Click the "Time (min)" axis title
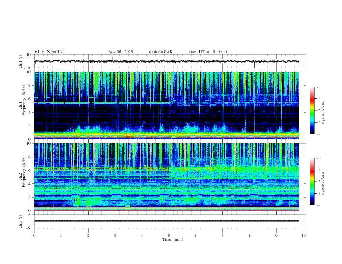342x264 pixels. tap(173, 239)
